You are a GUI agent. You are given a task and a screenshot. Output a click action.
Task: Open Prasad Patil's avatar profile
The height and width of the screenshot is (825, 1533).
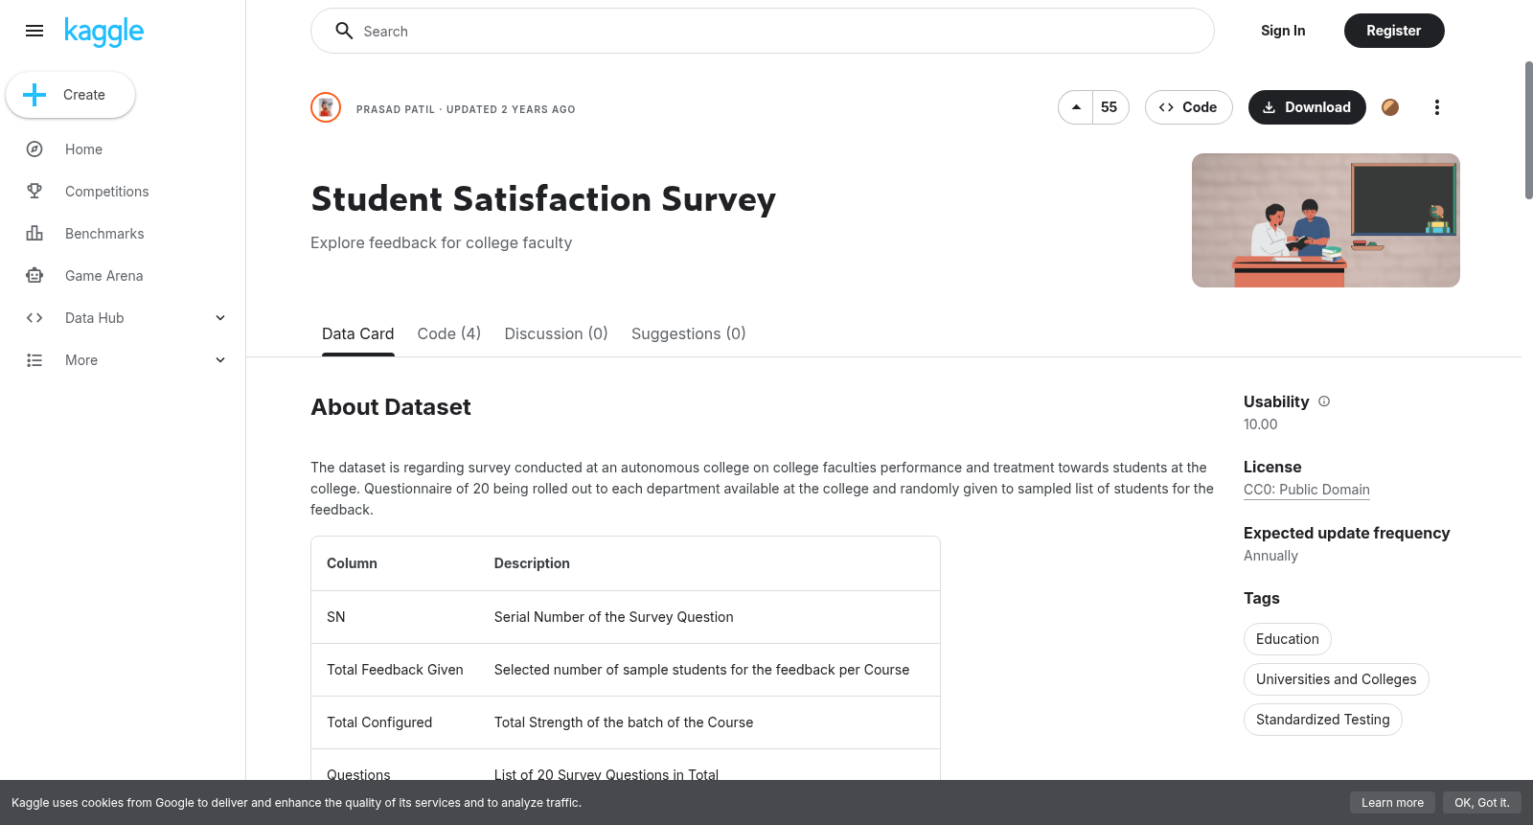coord(326,107)
